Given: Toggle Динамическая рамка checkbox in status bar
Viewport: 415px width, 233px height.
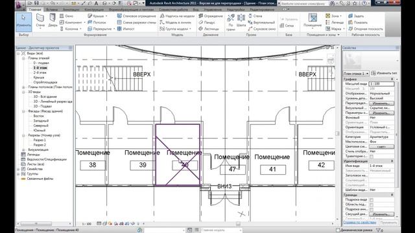Looking at the screenshot, I should pyautogui.click(x=337, y=230).
